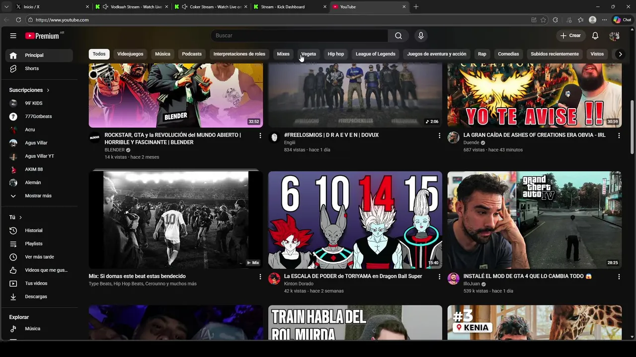This screenshot has width=636, height=357.
Task: Select the Hip hop filter chip
Action: (x=336, y=54)
